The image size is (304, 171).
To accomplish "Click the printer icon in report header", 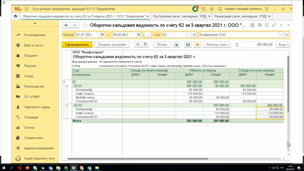I will tap(260, 25).
